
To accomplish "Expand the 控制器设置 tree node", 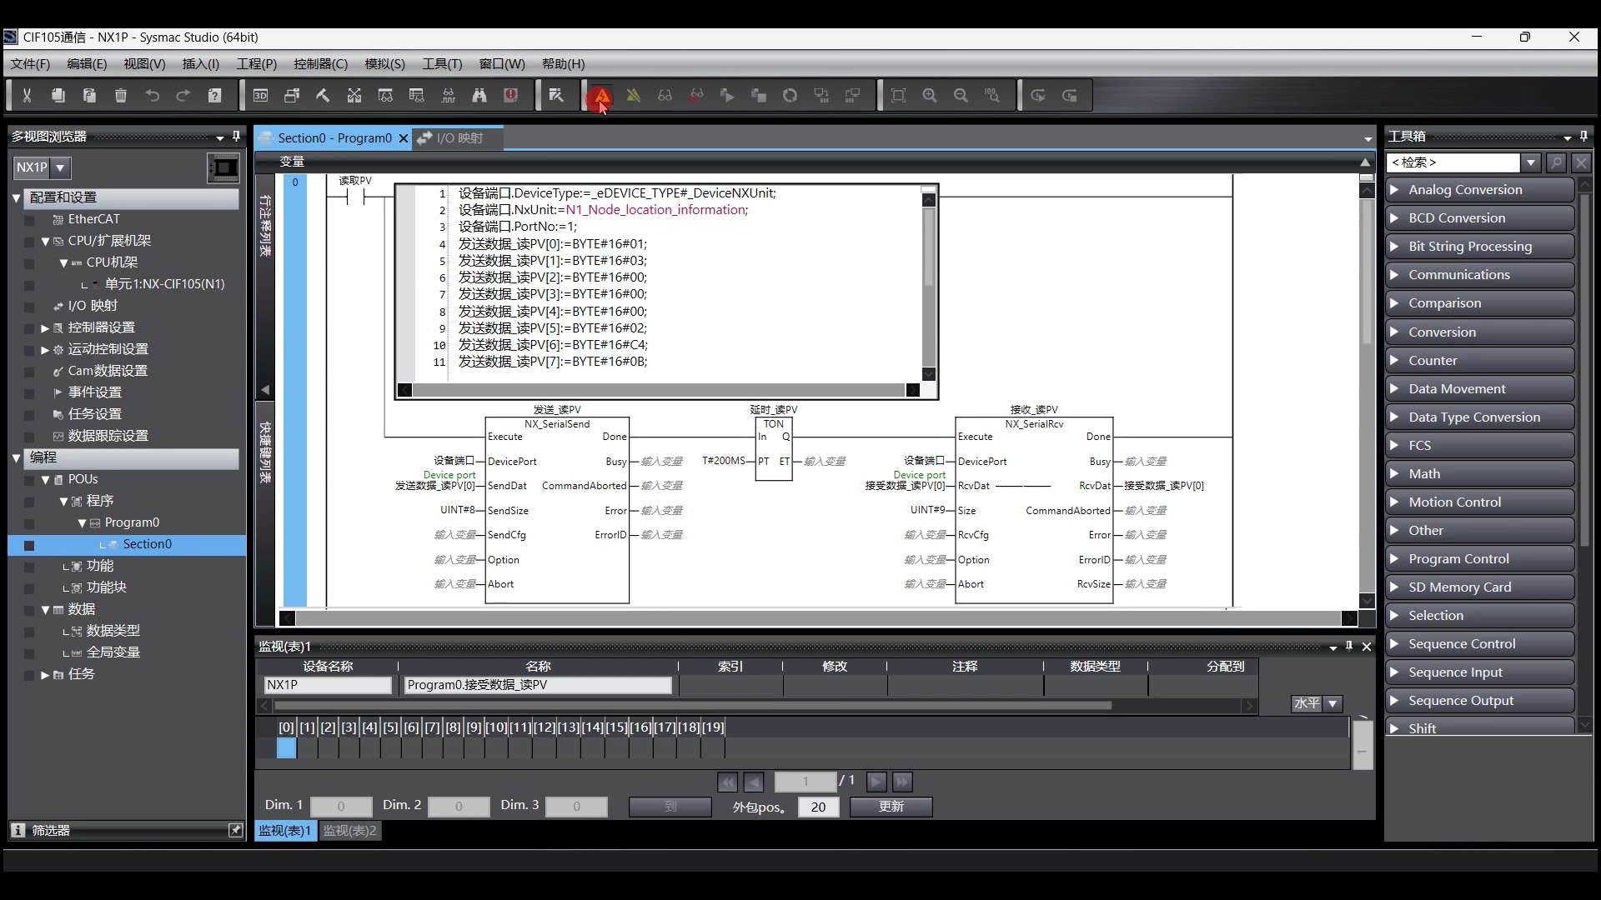I will (45, 327).
